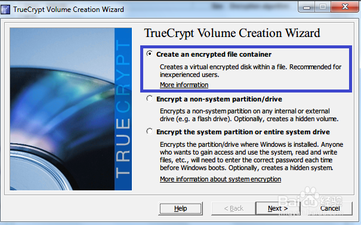Minimize the TrueCrypt wizard window

pyautogui.click(x=307, y=7)
